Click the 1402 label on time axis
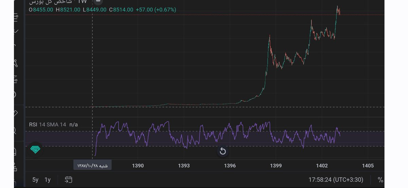The height and width of the screenshot is (188, 408). (322, 166)
